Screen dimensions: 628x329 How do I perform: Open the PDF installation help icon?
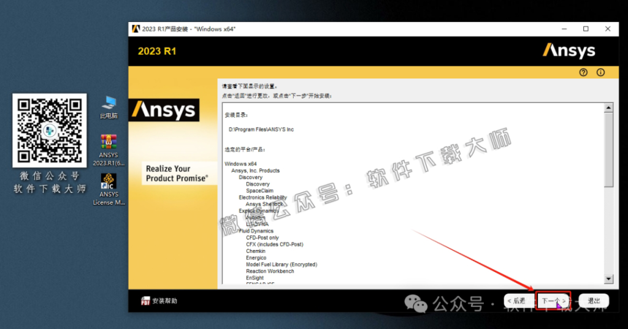click(145, 301)
